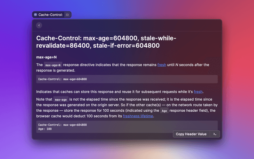
Task: Open the "fresh" link in first paragraph
Action: (162, 64)
